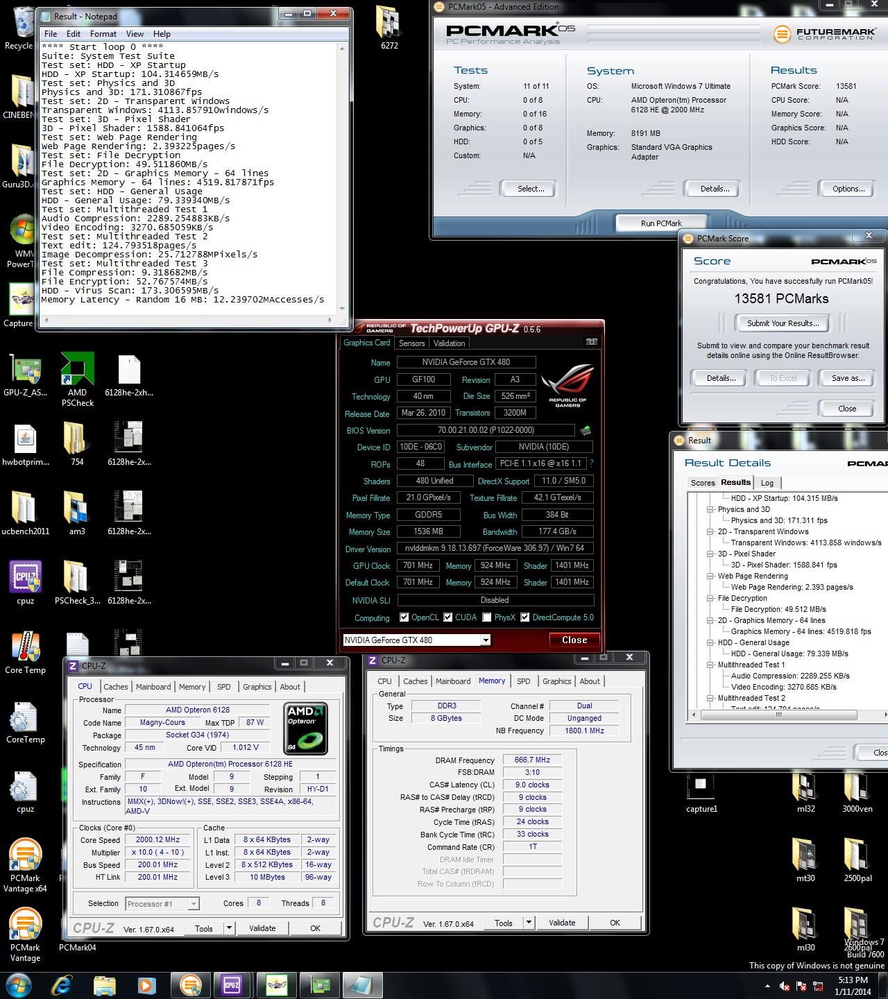888x999 pixels.
Task: Open the purple CPU-Z taskbar button
Action: pyautogui.click(x=232, y=985)
